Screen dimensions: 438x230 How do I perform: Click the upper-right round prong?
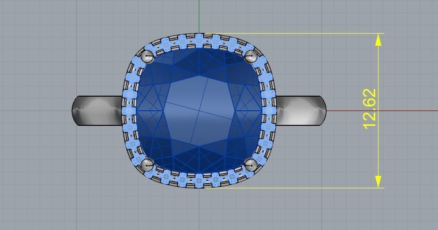click(x=250, y=57)
